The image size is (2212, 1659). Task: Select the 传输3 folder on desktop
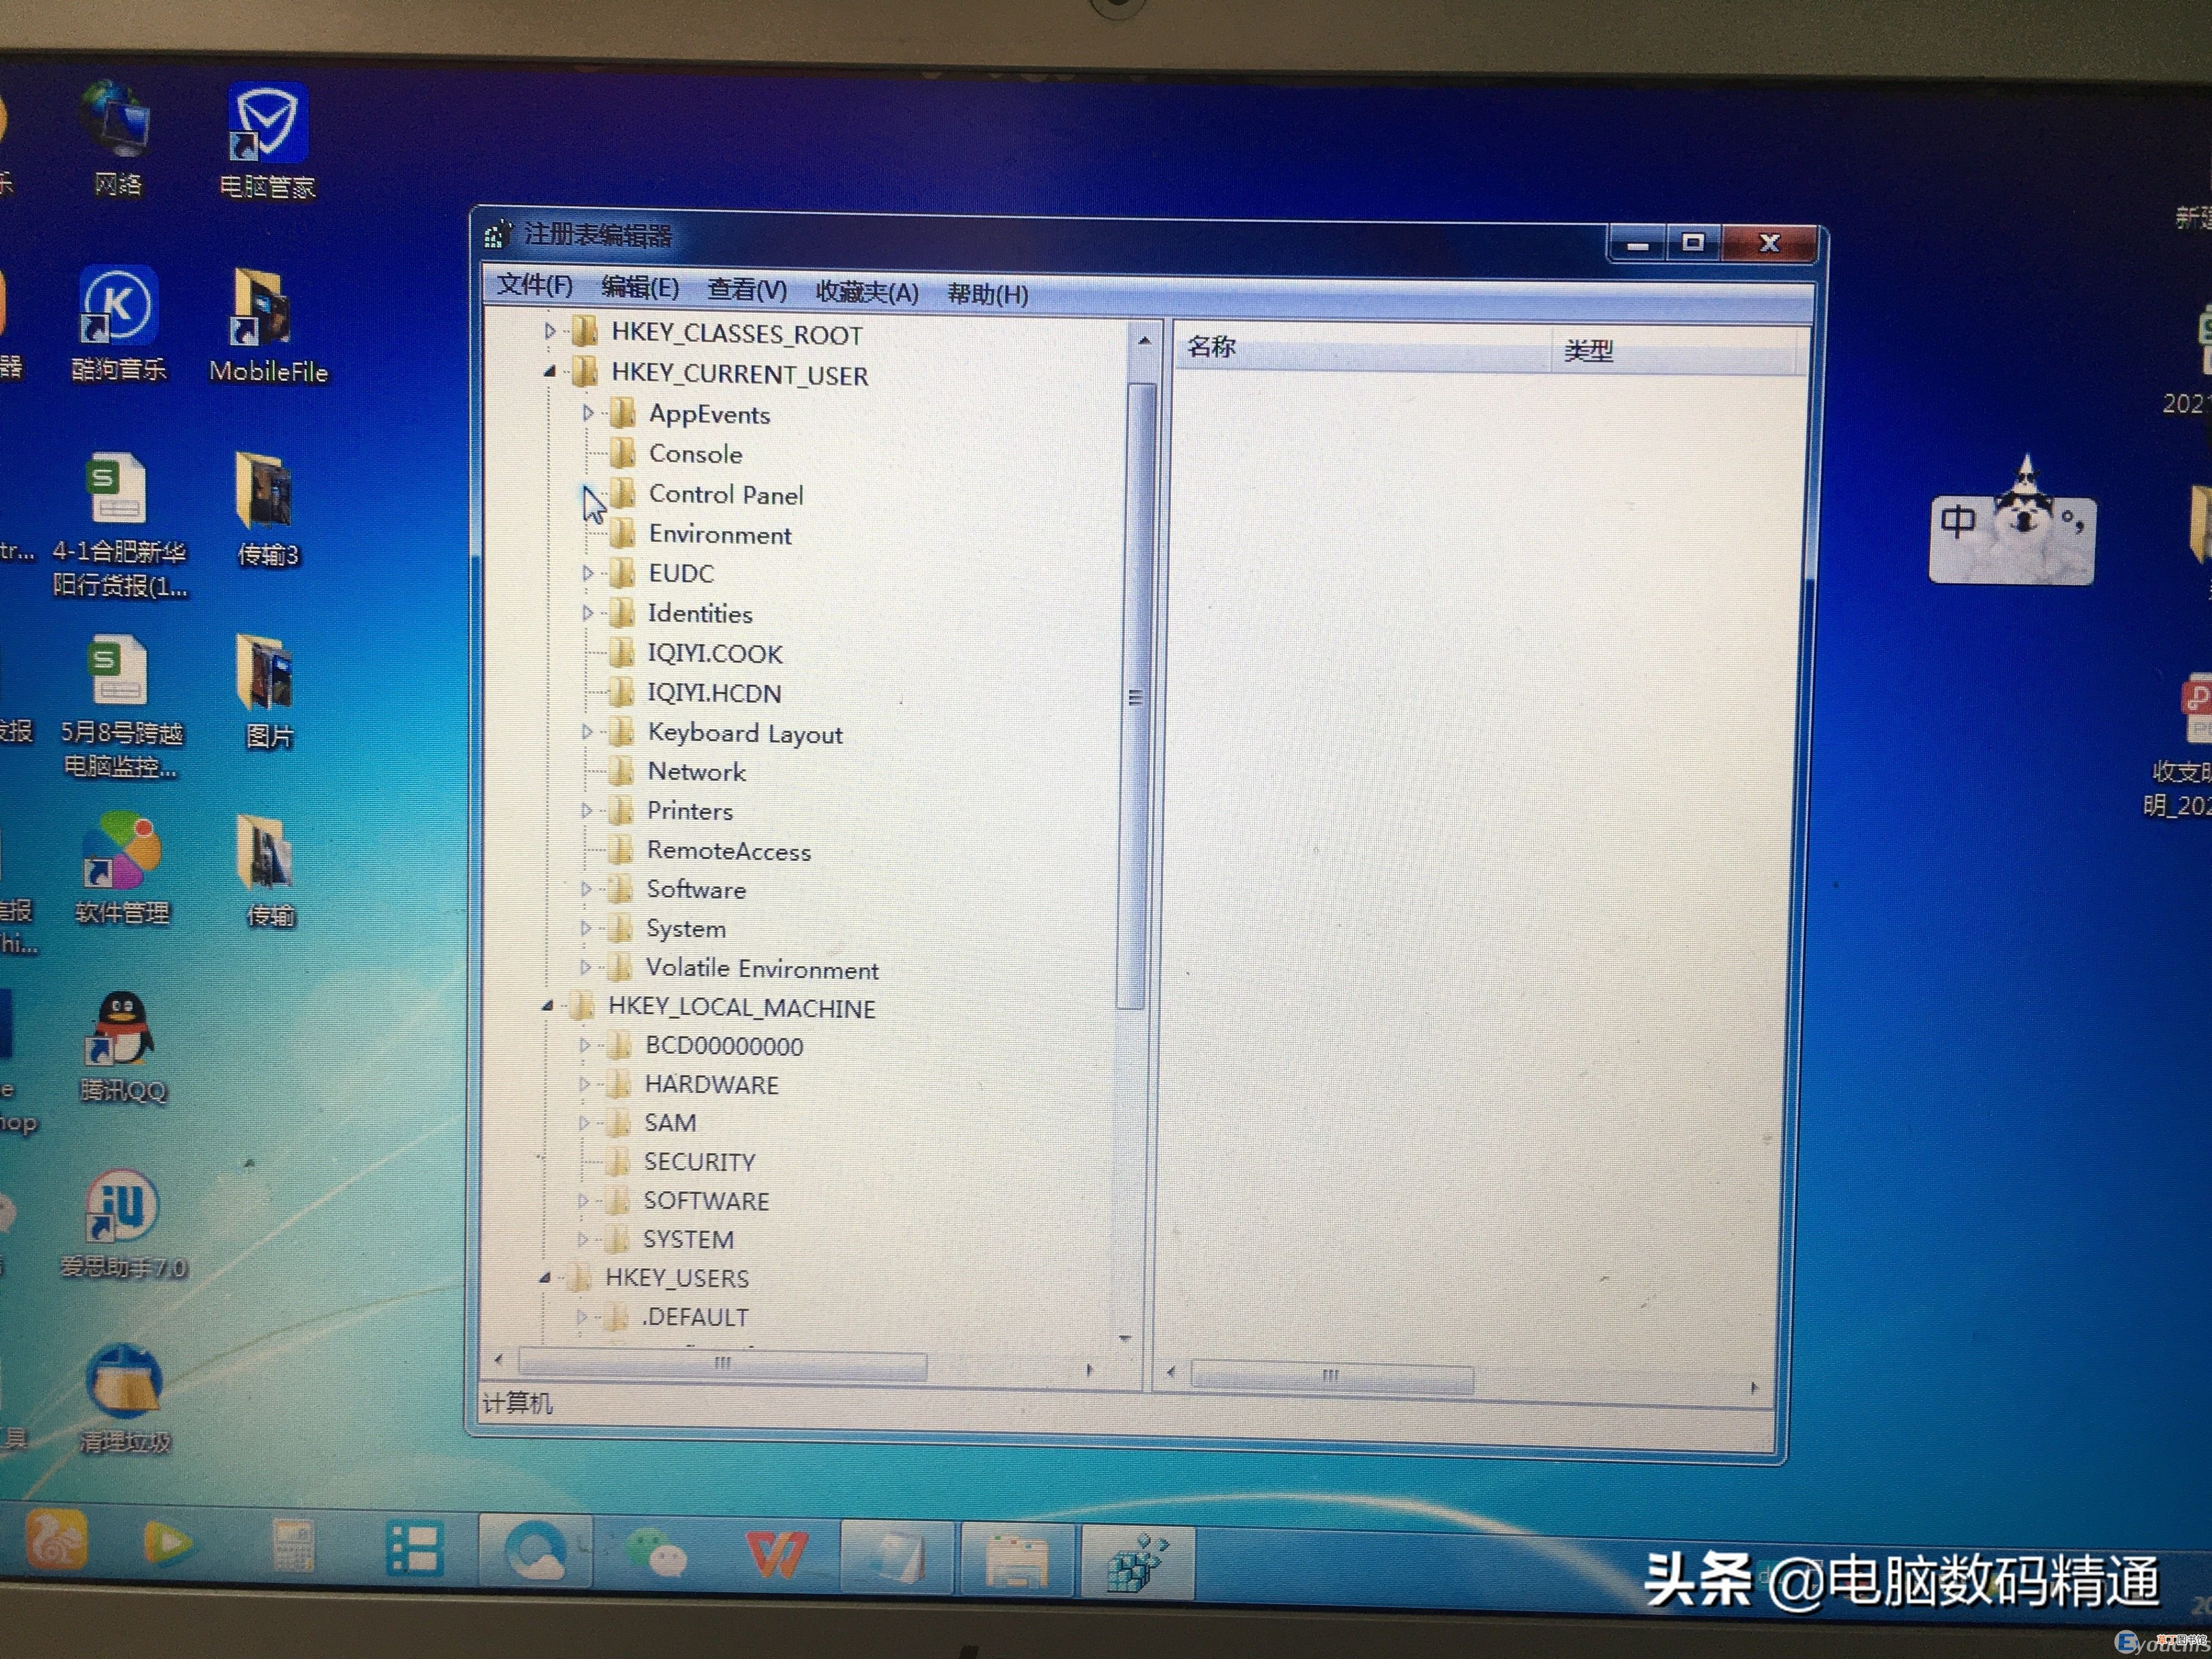coord(267,510)
